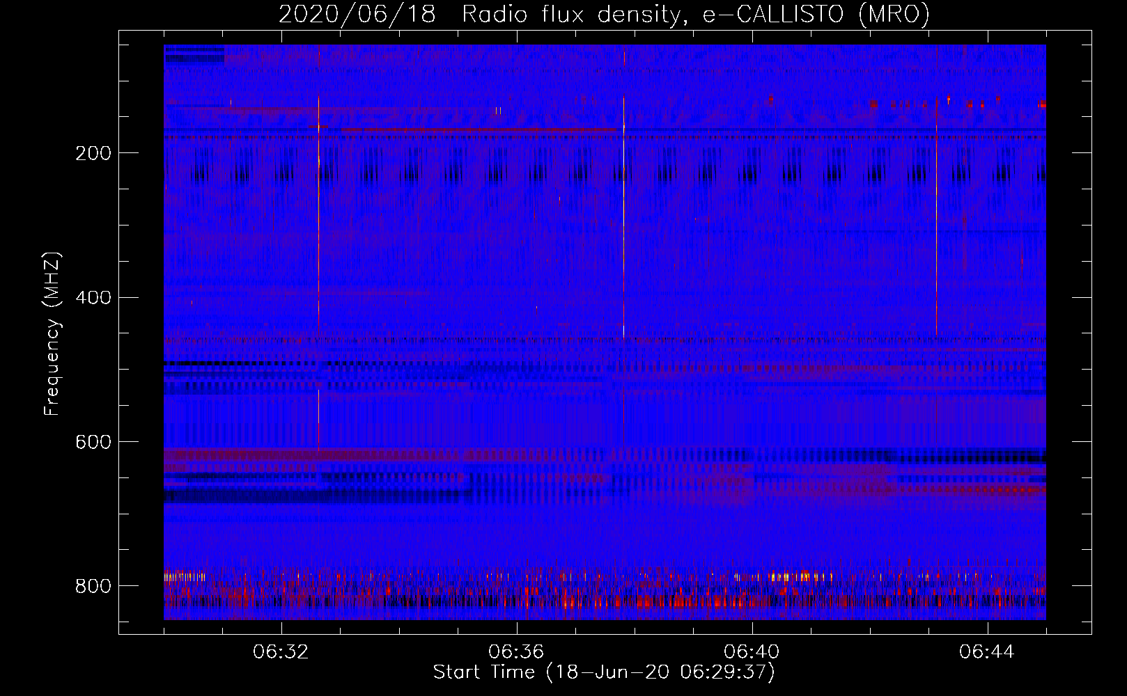Screen dimensions: 1127x696
Task: Click the 400 frequency tick label
Action: click(x=93, y=298)
